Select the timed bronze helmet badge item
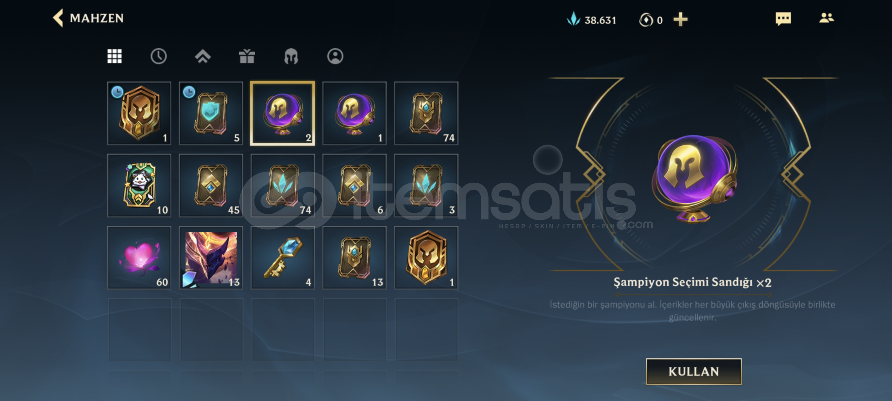 tap(139, 113)
